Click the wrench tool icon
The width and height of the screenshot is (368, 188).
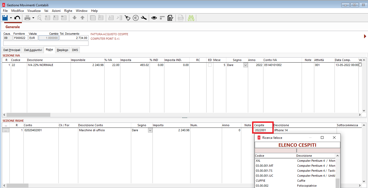point(144,18)
